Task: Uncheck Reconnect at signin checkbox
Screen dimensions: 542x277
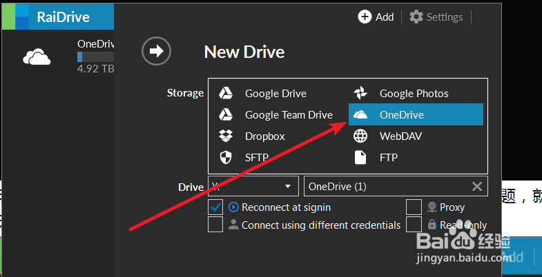Action: tap(215, 207)
